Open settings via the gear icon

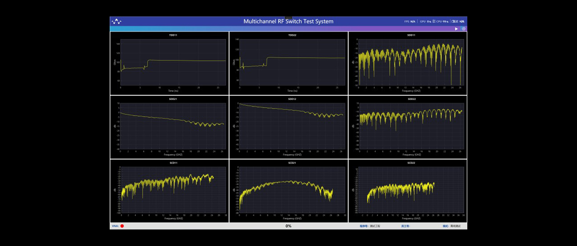pos(464,29)
